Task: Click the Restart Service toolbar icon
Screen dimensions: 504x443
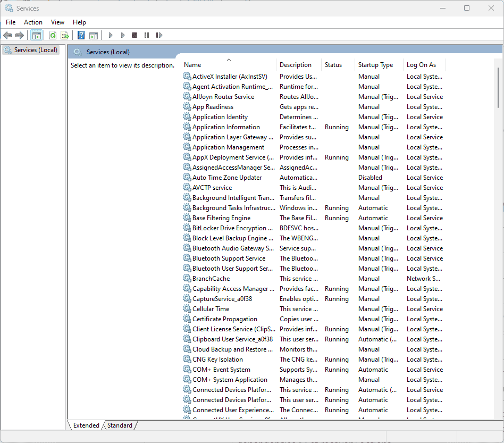Action: pos(159,35)
